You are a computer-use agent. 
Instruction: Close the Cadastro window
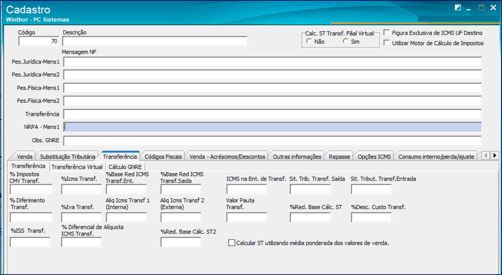click(493, 8)
